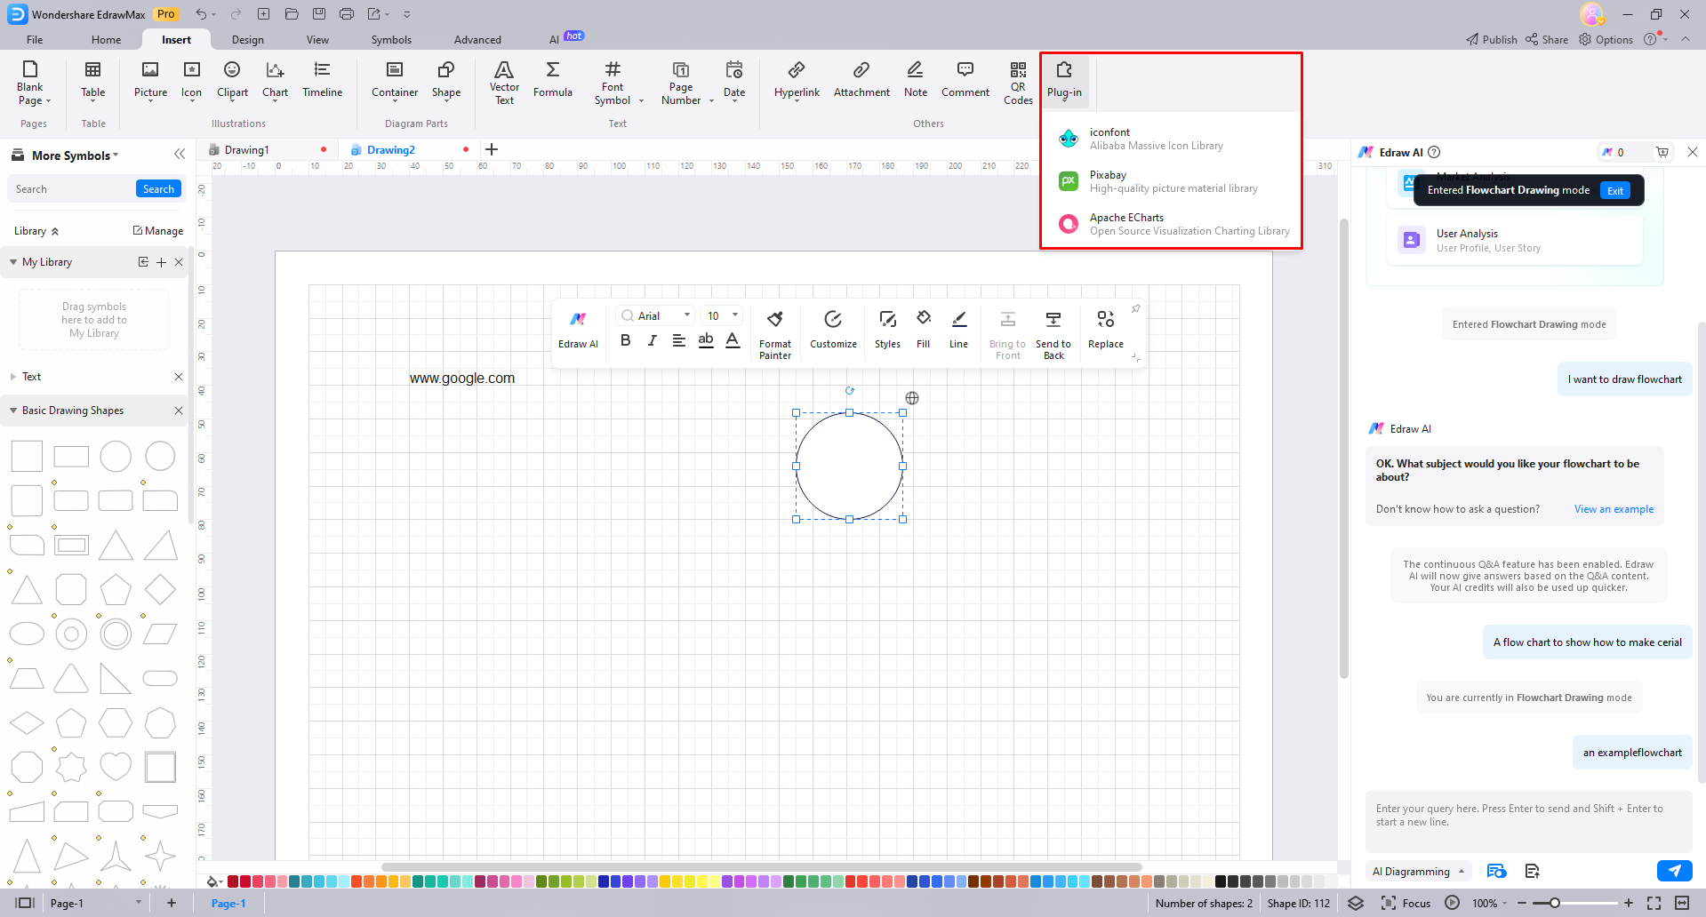This screenshot has height=917, width=1706.
Task: Send the AI query with the paper-plane button
Action: pyautogui.click(x=1675, y=871)
